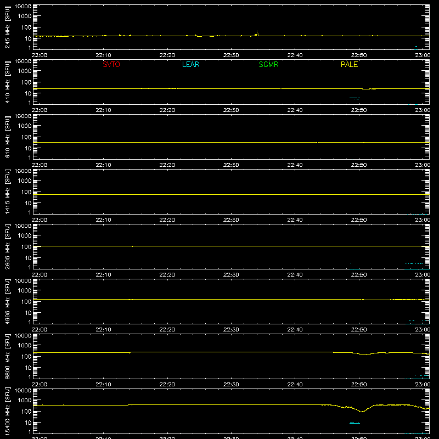Click the 100 tick label on 1415 MHz axis
The height and width of the screenshot is (439, 439).
(x=26, y=192)
